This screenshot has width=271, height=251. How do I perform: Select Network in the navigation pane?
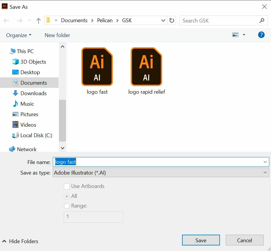[x=22, y=149]
